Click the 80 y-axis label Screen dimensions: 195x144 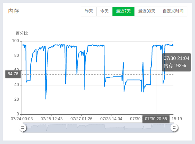(17, 55)
